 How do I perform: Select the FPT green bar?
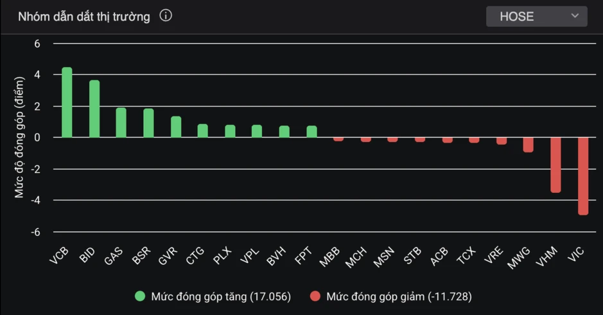311,132
